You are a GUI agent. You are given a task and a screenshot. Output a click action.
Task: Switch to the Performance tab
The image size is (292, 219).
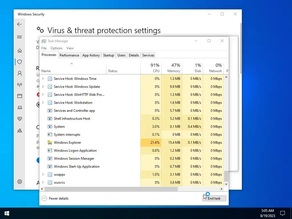(69, 55)
